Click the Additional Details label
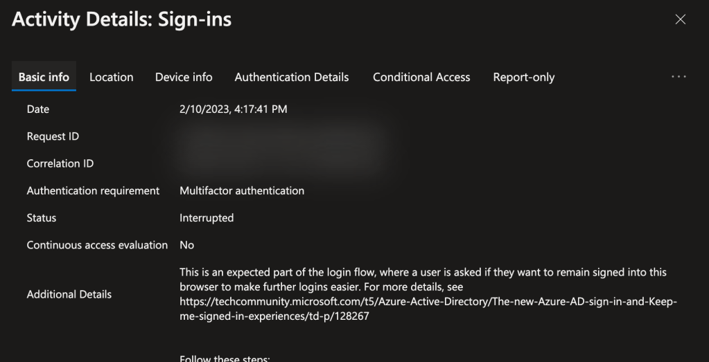Viewport: 709px width, 362px height. pos(69,294)
